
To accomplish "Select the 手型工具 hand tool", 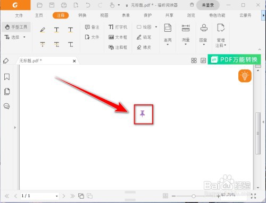I will point(16,27).
